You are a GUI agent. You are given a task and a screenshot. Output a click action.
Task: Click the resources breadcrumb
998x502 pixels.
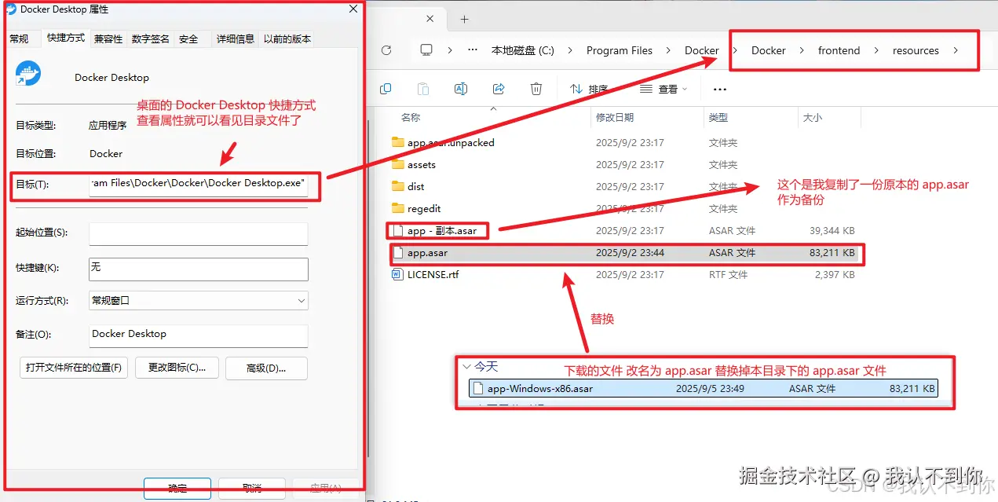[916, 50]
